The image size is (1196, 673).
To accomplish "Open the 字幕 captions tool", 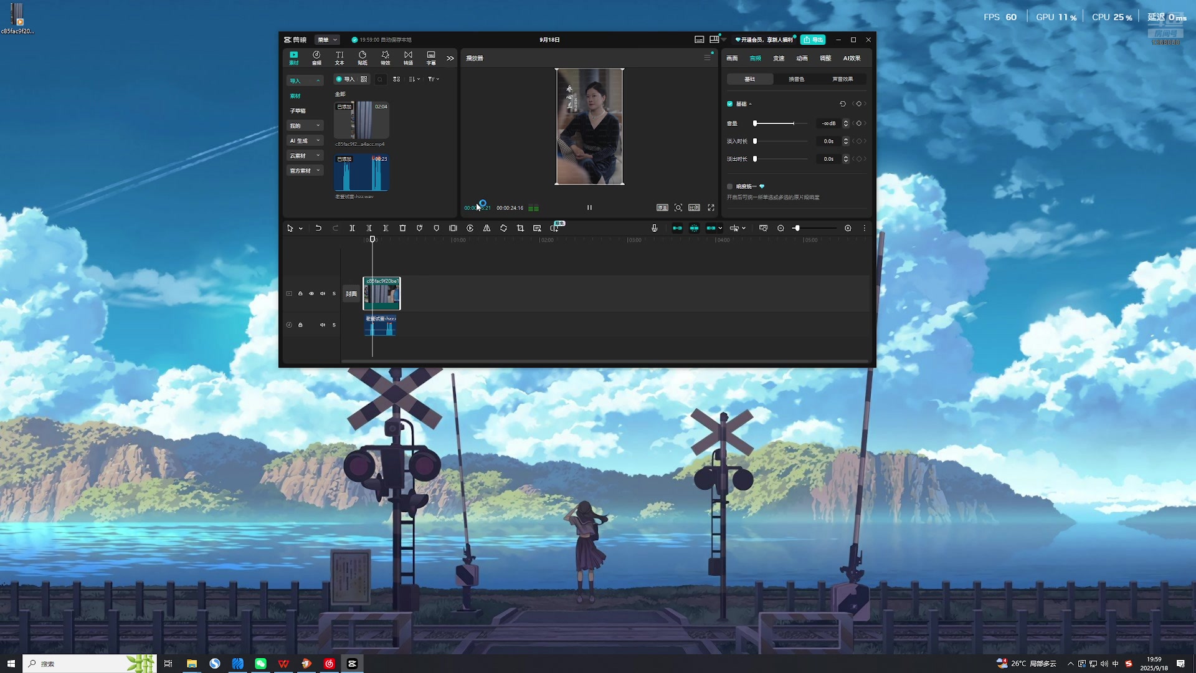I will (431, 58).
